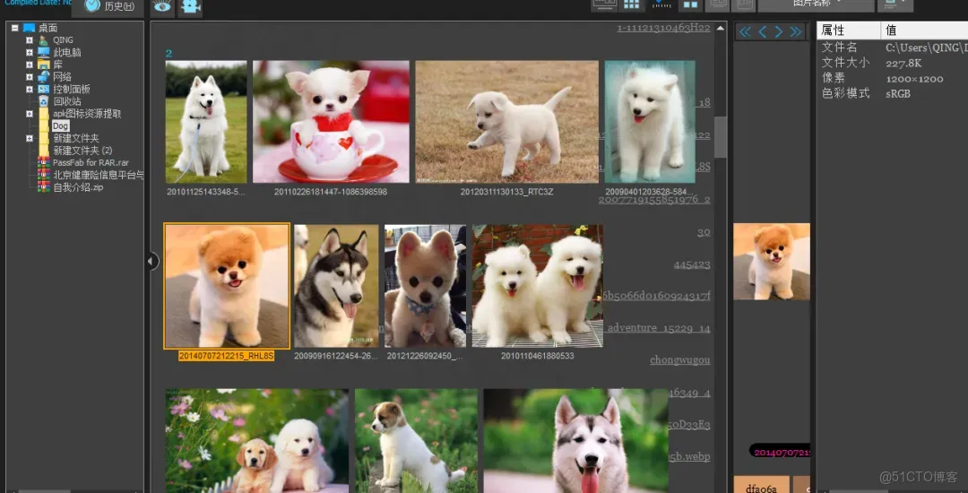Viewport: 968px width, 493px height.
Task: Click the chongwugou file link
Action: pos(679,360)
